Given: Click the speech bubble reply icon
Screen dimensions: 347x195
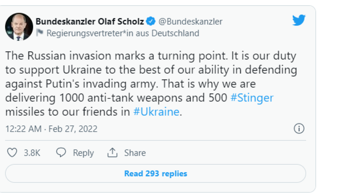Looking at the screenshot, I should pyautogui.click(x=61, y=153).
